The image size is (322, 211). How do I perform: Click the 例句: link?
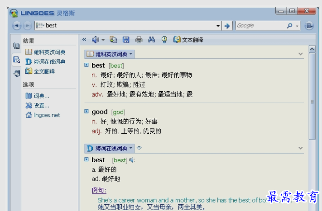point(99,190)
